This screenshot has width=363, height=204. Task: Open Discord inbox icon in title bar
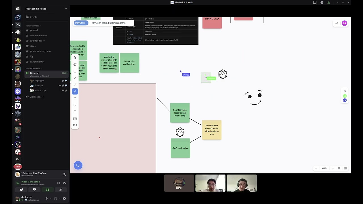click(x=315, y=3)
